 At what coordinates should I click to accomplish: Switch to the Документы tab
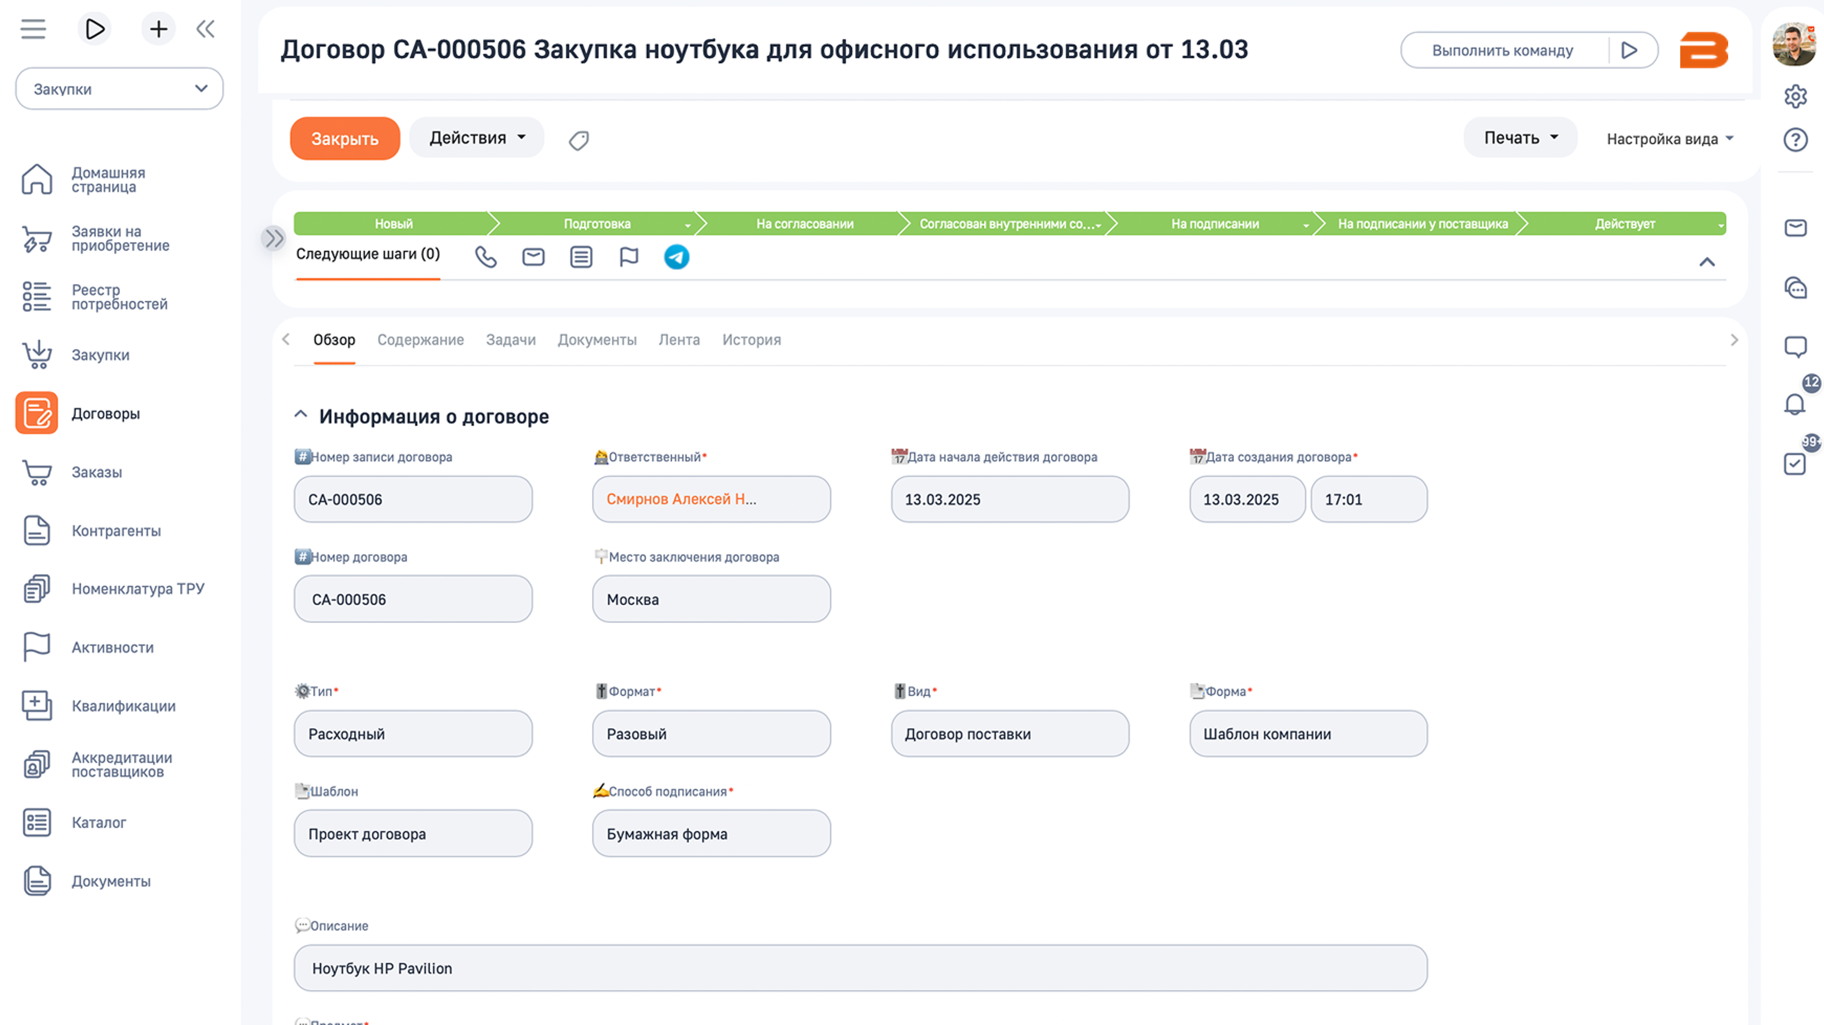(x=597, y=341)
